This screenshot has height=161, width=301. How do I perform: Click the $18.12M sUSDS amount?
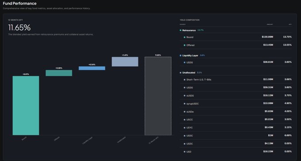[268, 96]
